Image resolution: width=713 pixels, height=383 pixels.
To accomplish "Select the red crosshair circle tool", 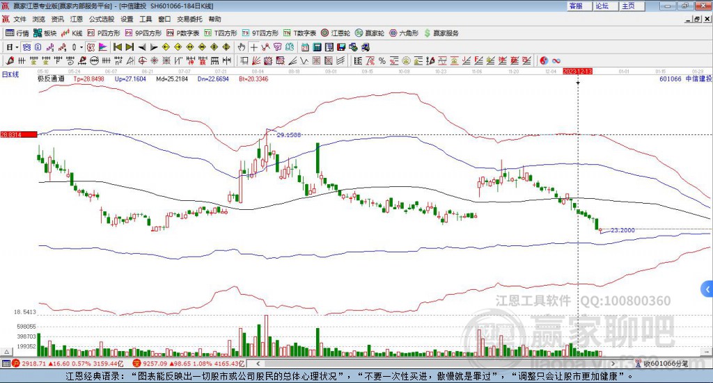I will coord(142,60).
